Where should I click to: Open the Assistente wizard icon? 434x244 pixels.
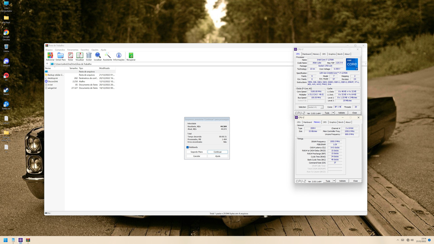coord(107,56)
